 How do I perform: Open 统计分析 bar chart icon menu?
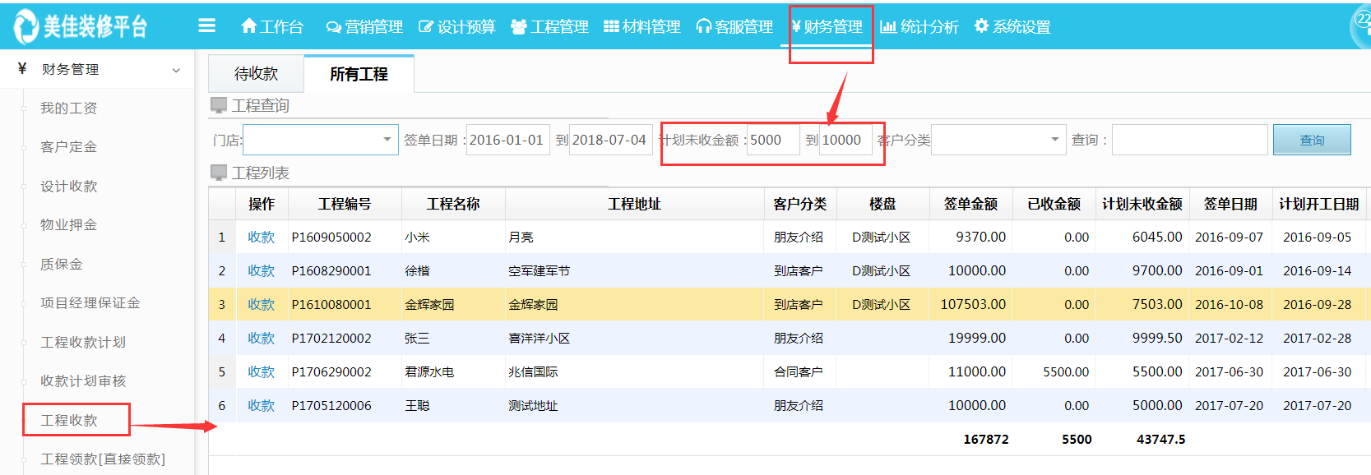(x=888, y=27)
